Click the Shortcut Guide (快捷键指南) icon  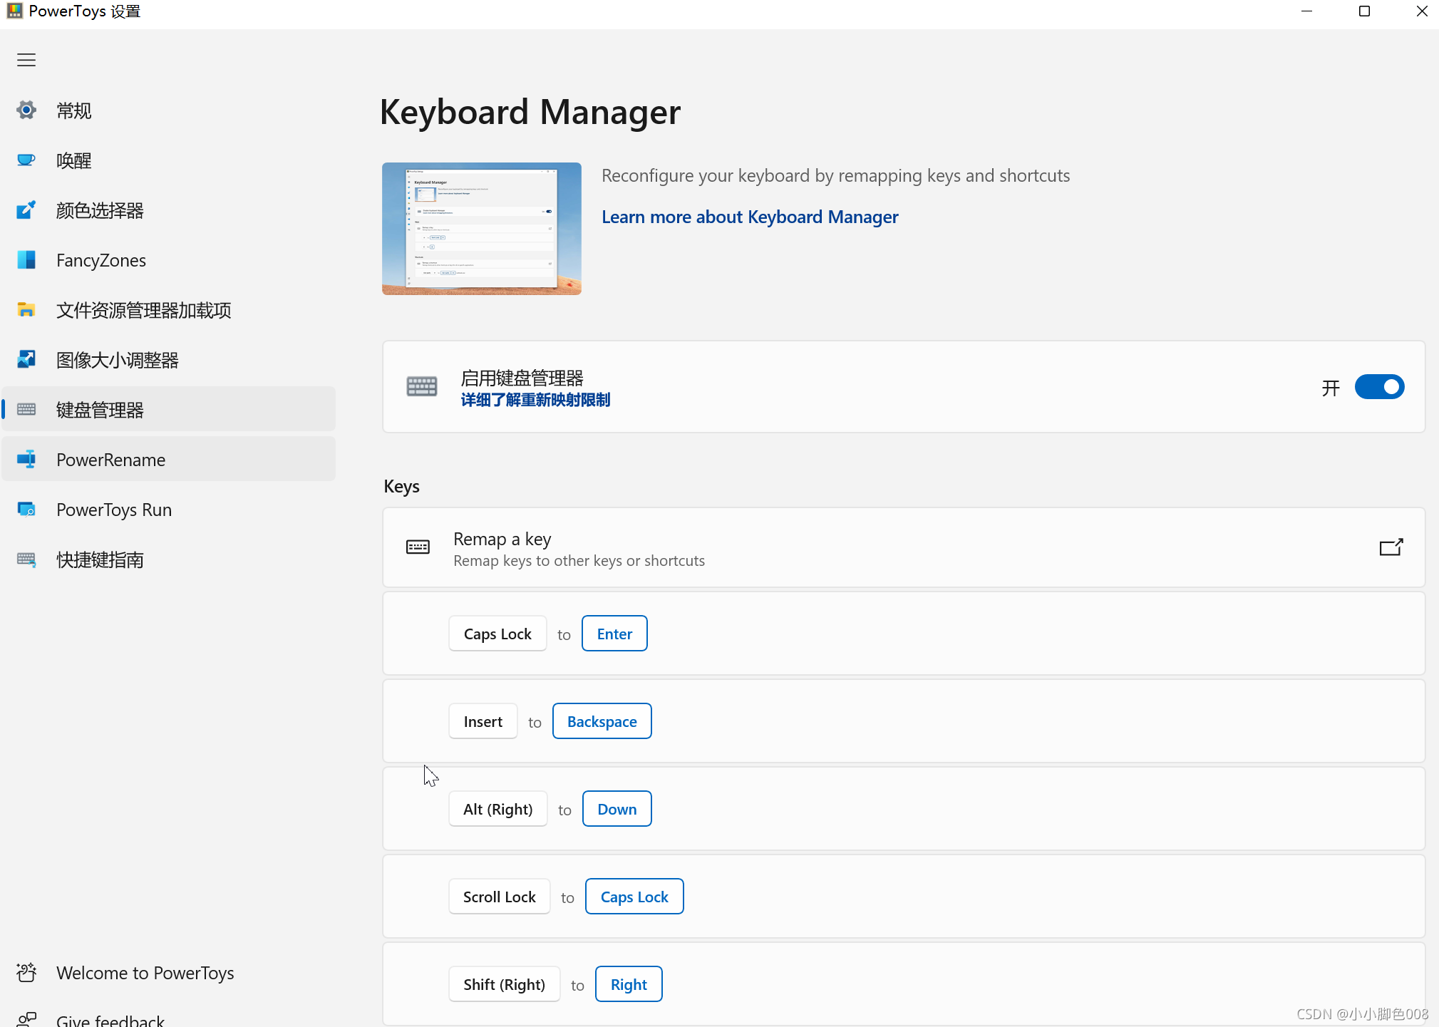(26, 559)
